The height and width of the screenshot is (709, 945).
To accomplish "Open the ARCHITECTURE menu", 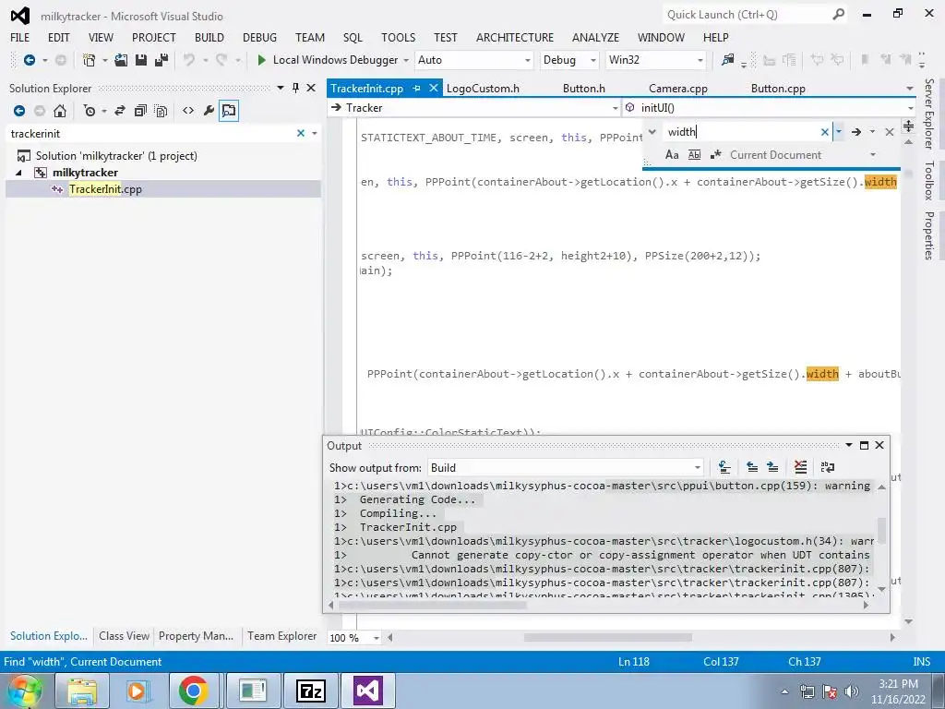I will (515, 37).
